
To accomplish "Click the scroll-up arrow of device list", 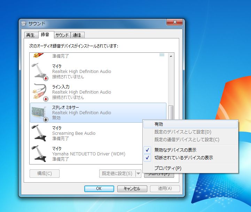I will coord(171,56).
